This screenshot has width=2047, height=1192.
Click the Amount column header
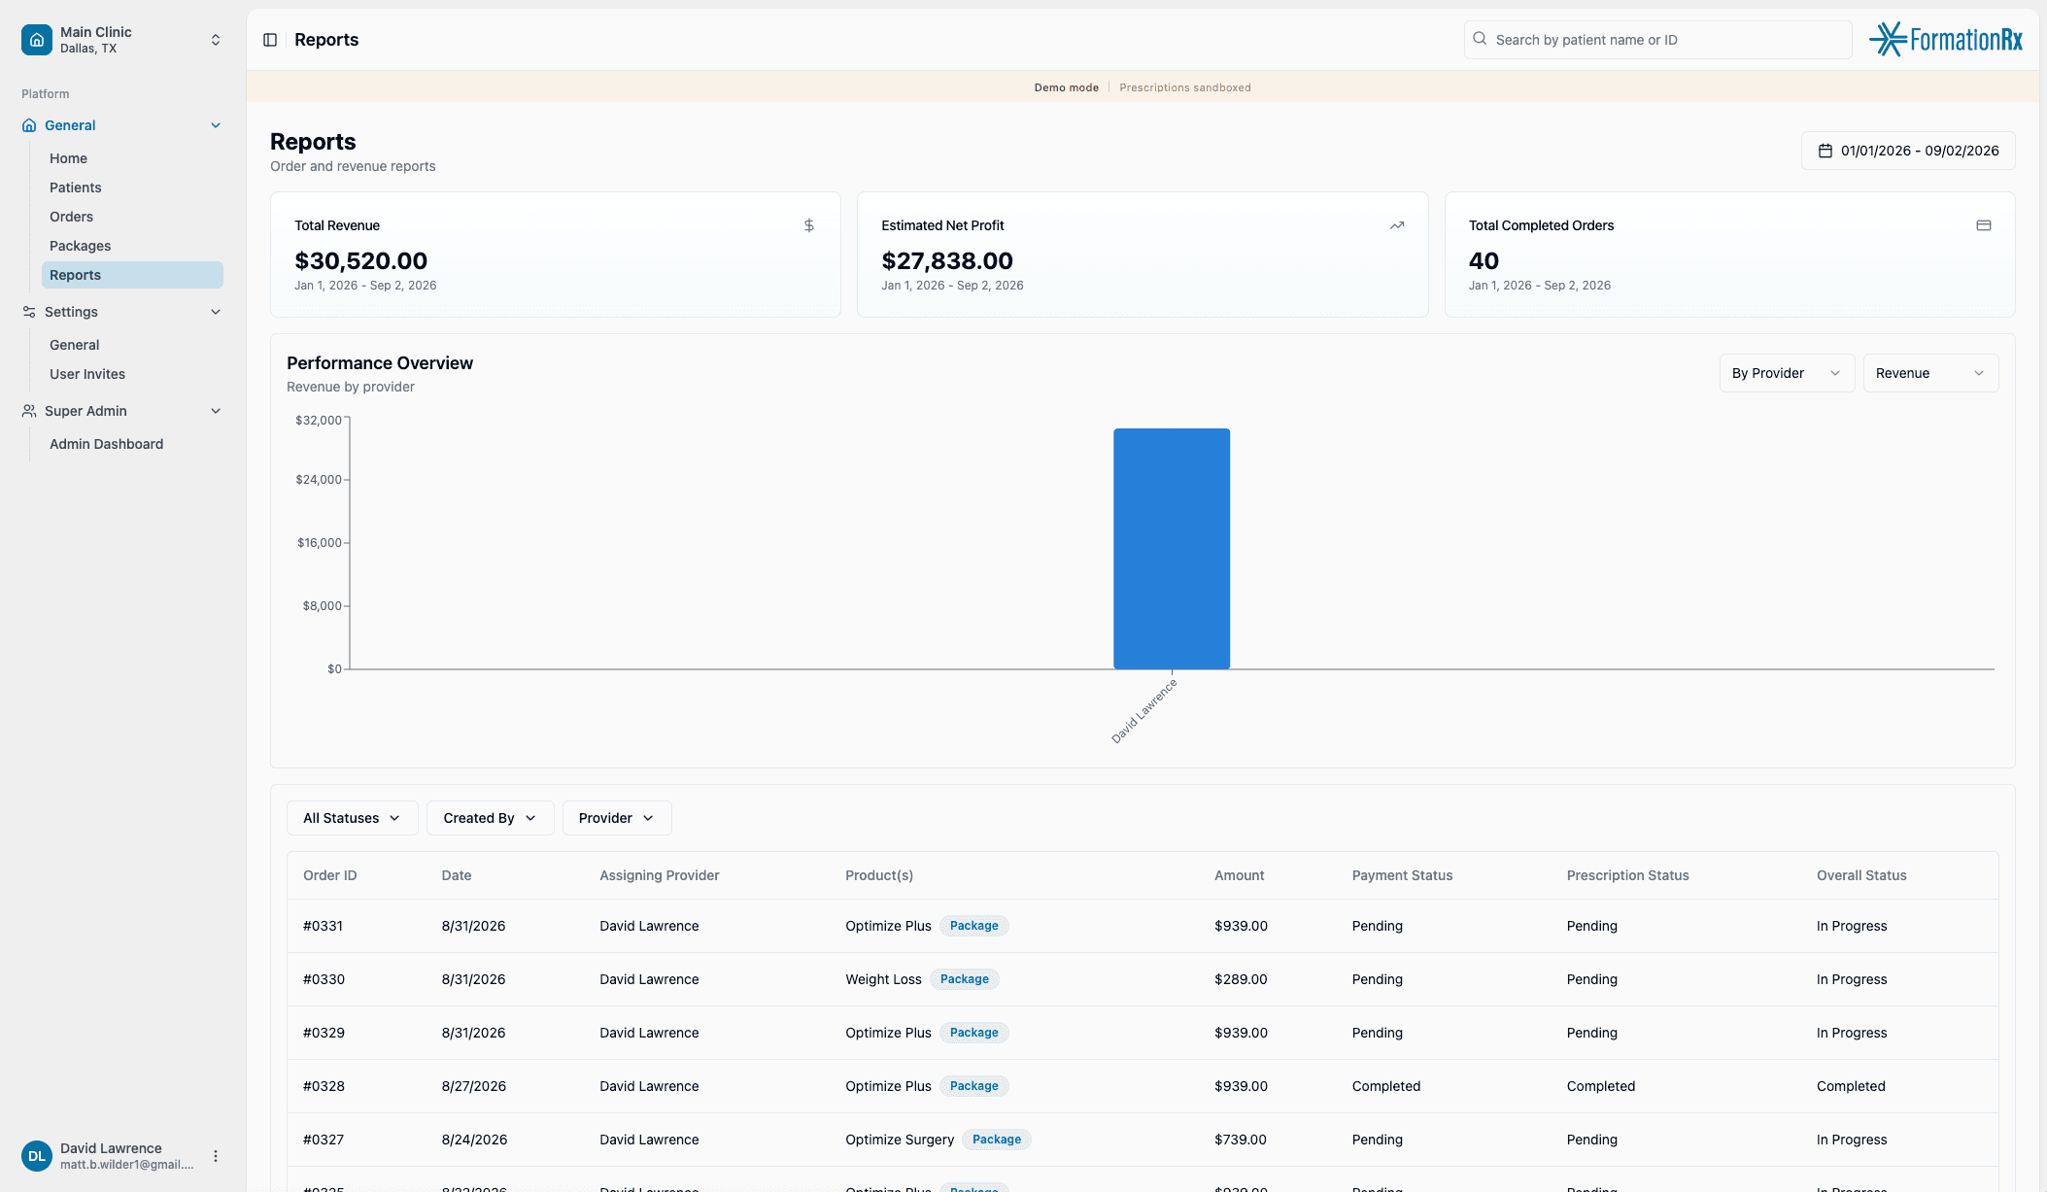(1239, 875)
